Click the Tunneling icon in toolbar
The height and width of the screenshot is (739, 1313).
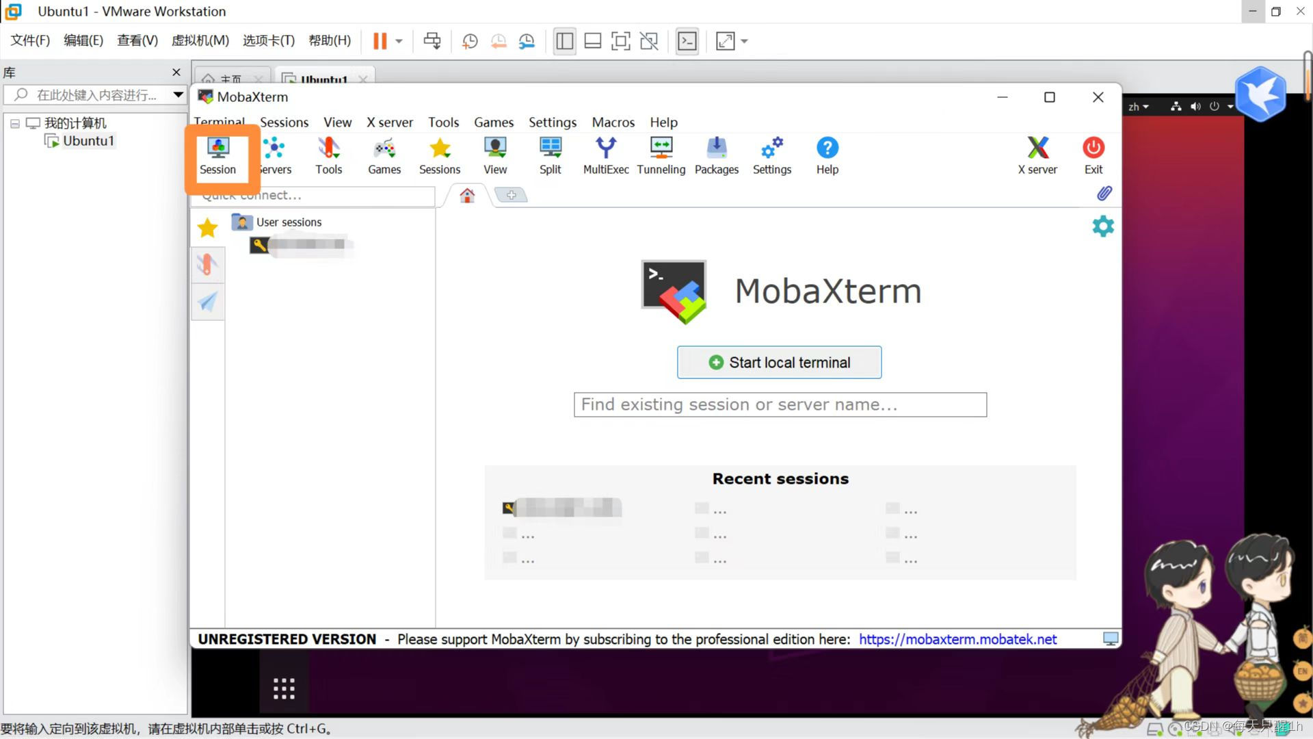pos(661,153)
